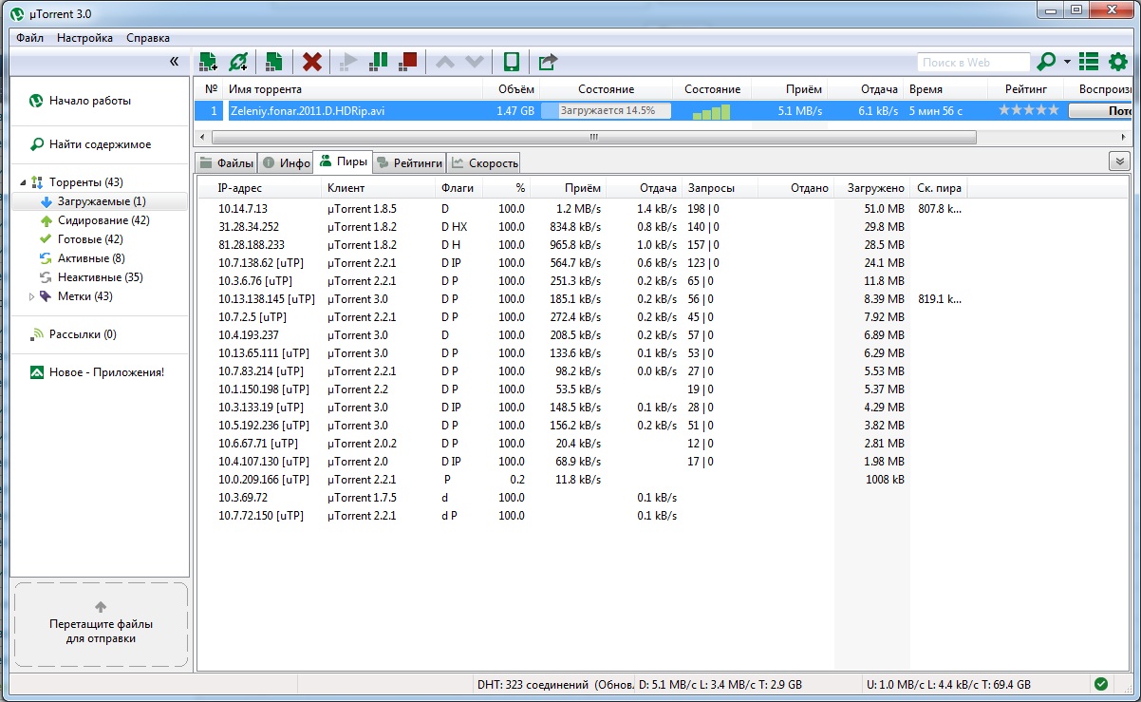
Task: Click the Share torrent icon
Action: pos(548,62)
